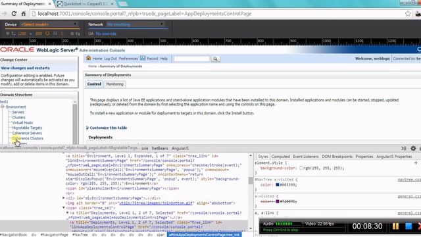Click the Record icon in WebLogic toolbar
Viewport: 421px width, 237px height.
point(143,58)
